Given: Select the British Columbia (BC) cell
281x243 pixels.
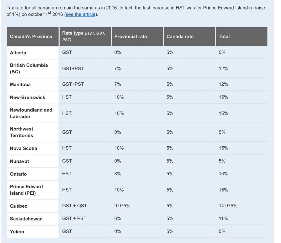Looking at the screenshot, I should 29,69.
